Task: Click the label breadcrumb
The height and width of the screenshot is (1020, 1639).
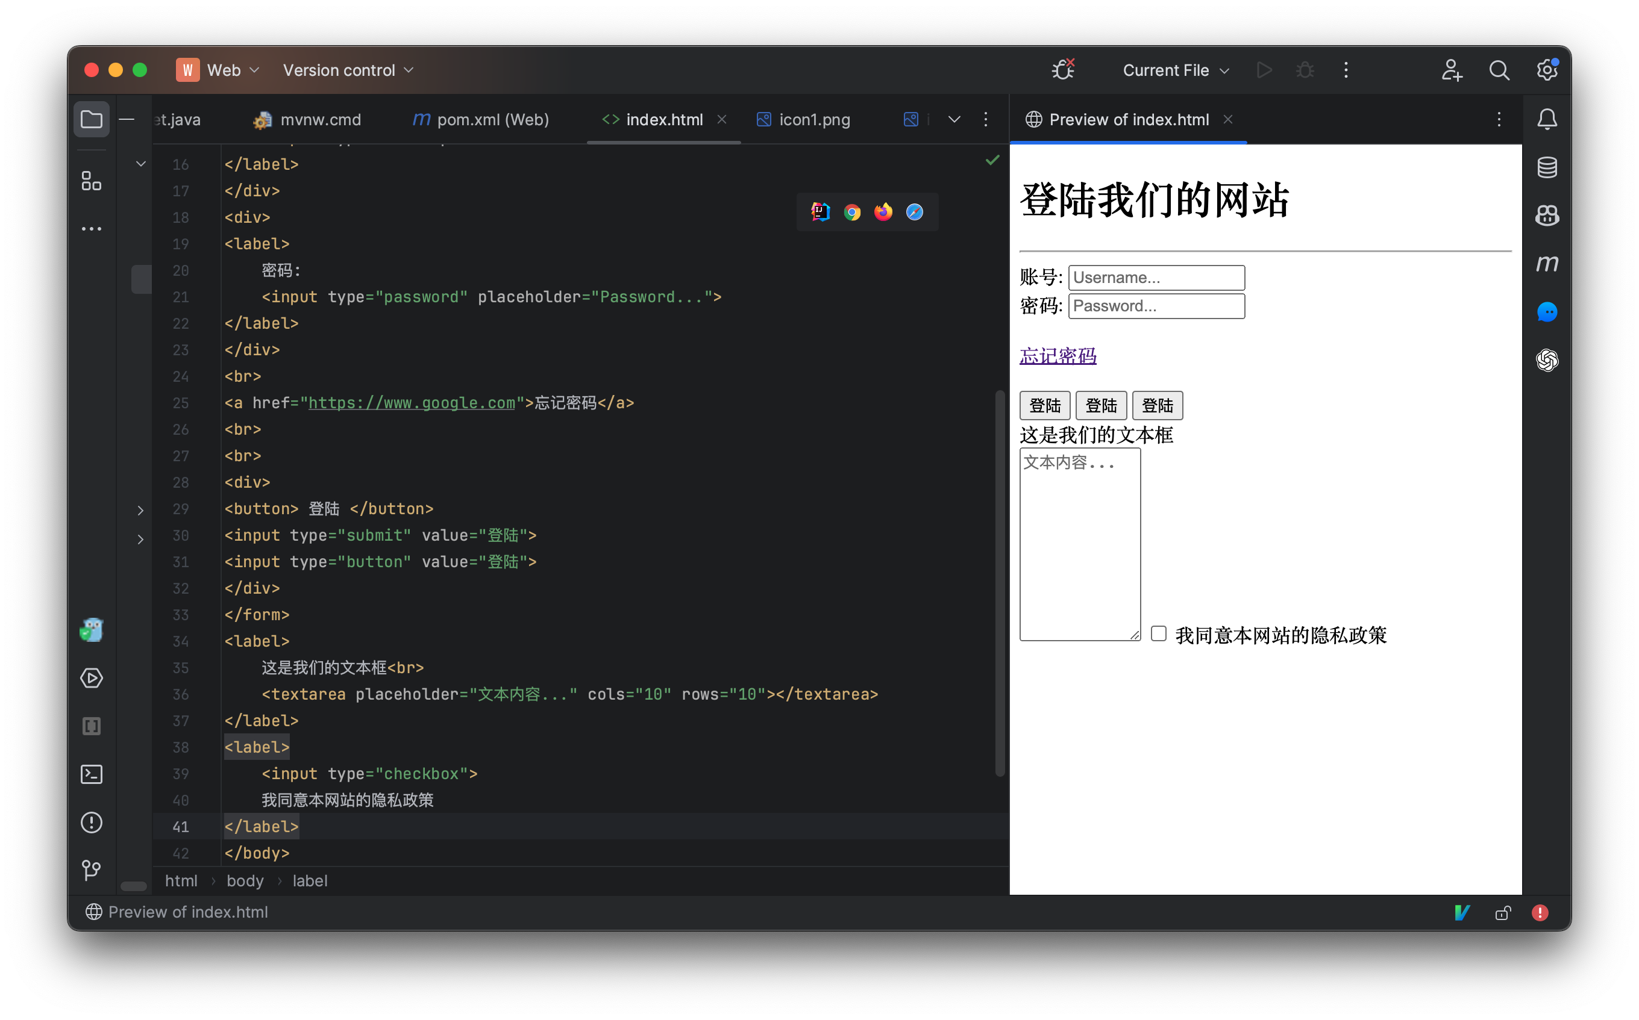Action: (x=310, y=880)
